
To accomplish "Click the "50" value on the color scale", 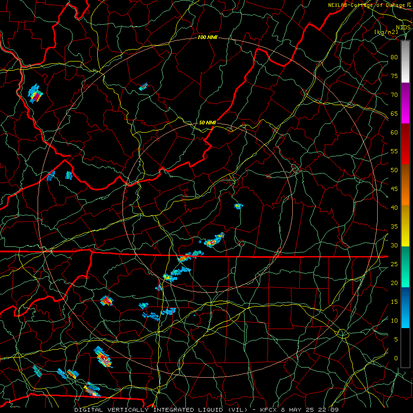I will tap(394, 170).
